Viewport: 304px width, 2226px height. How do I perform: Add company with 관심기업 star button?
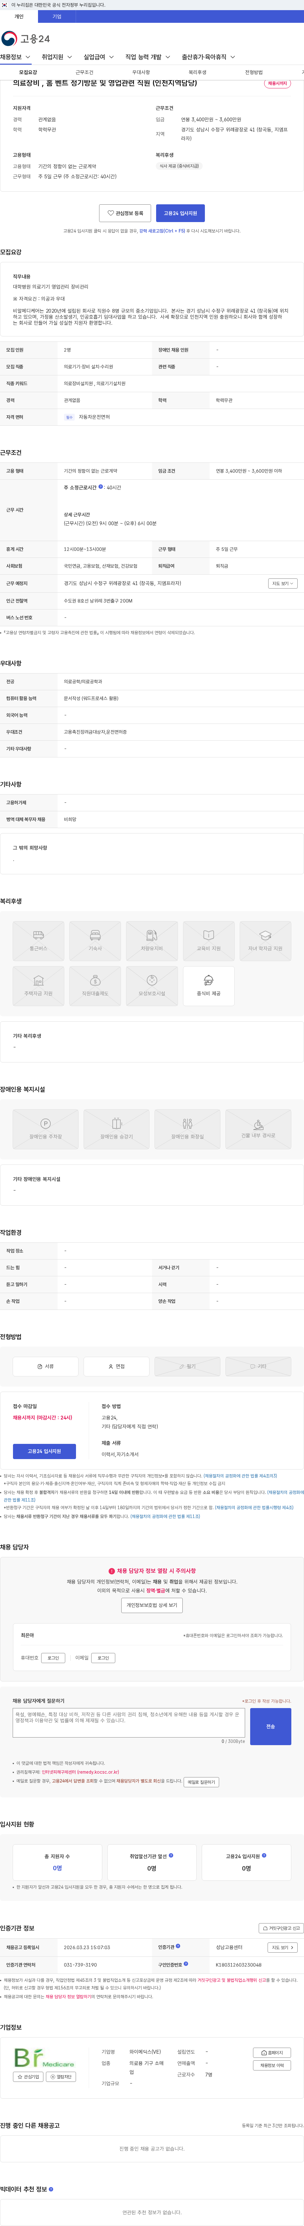pyautogui.click(x=28, y=2076)
